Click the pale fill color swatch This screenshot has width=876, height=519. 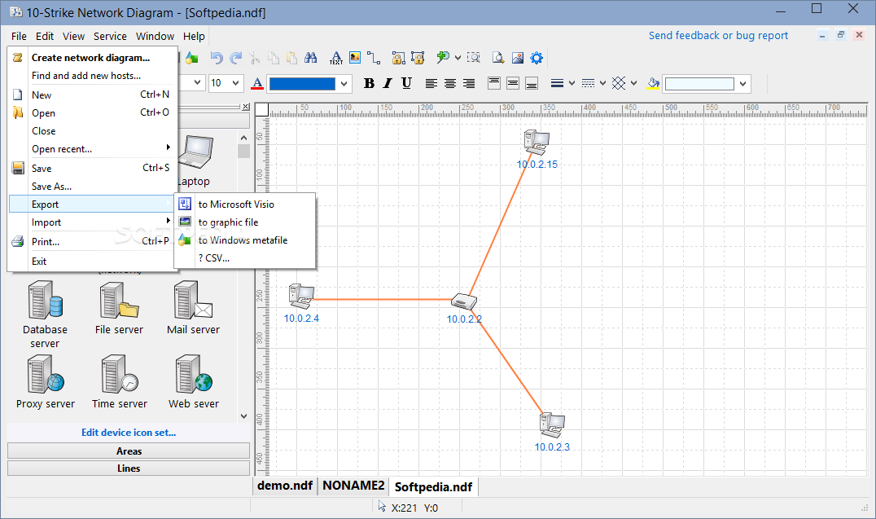699,84
